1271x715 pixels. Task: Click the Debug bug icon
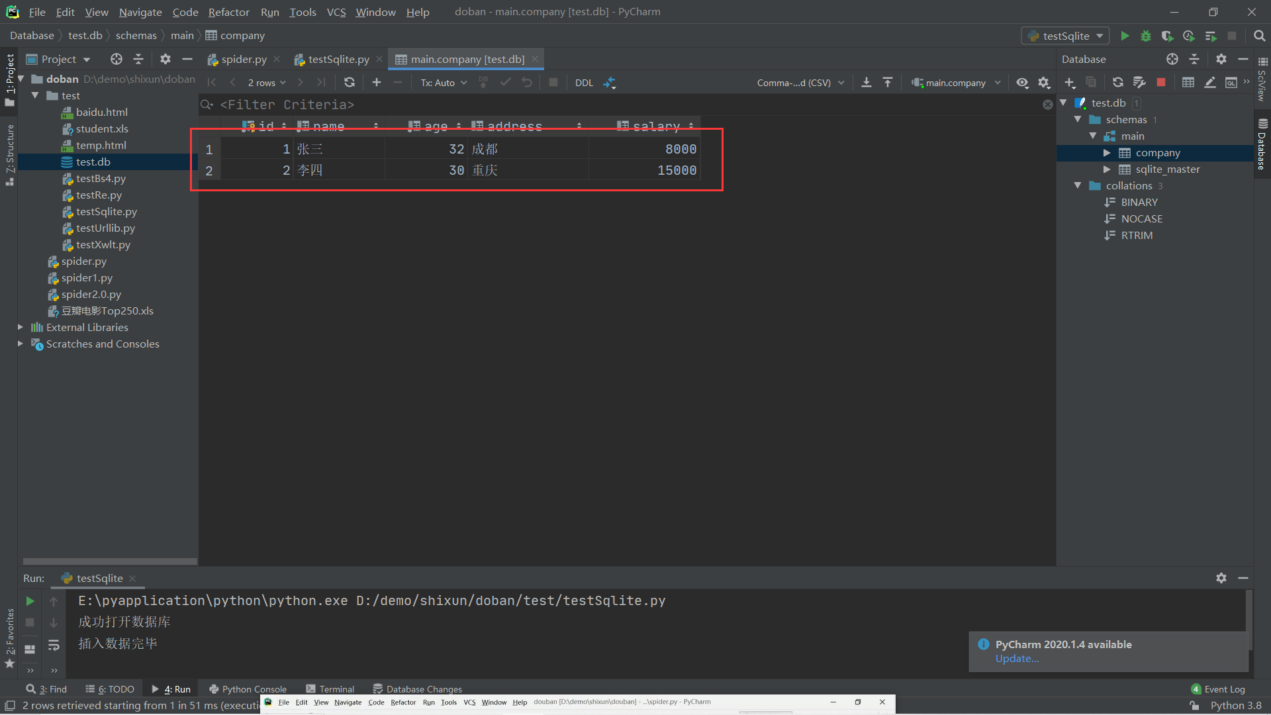click(1146, 36)
